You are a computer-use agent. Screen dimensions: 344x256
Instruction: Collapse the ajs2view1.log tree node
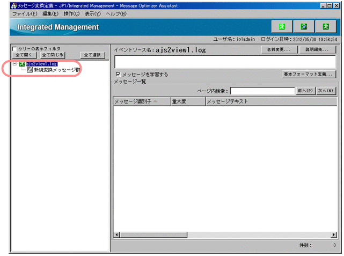(14, 64)
